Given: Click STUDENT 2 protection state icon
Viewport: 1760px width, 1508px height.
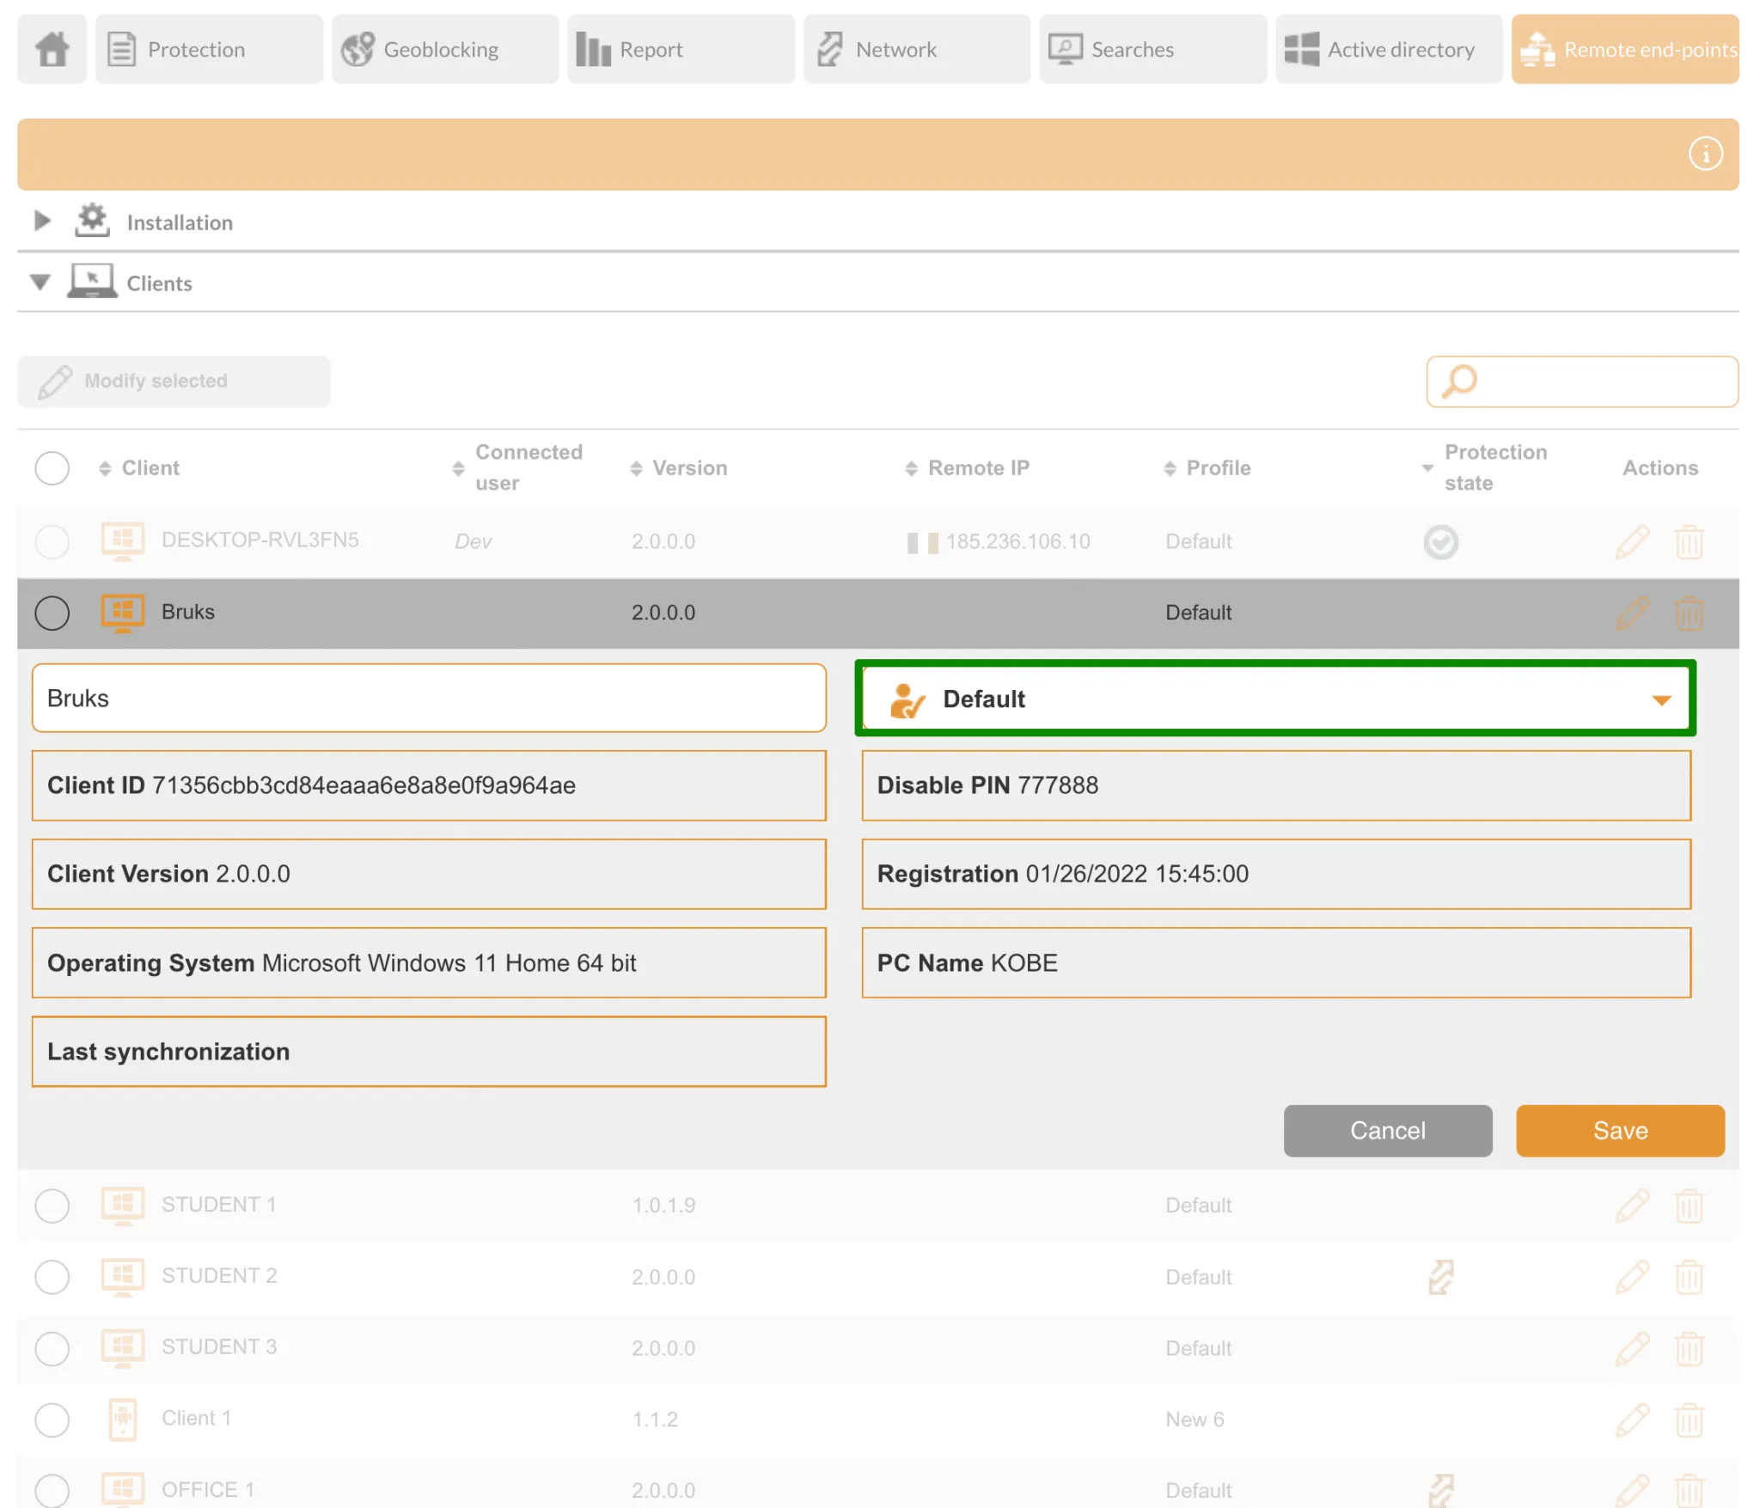Looking at the screenshot, I should coord(1440,1277).
